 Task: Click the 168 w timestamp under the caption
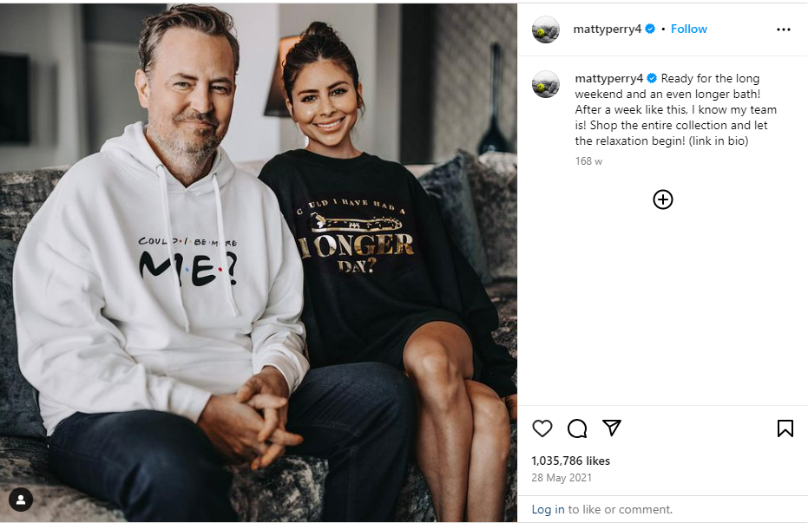(588, 160)
